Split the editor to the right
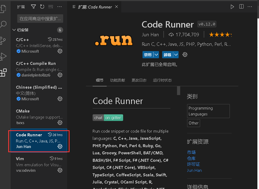Image resolution: width=259 pixels, height=189 pixels. pos(241,7)
